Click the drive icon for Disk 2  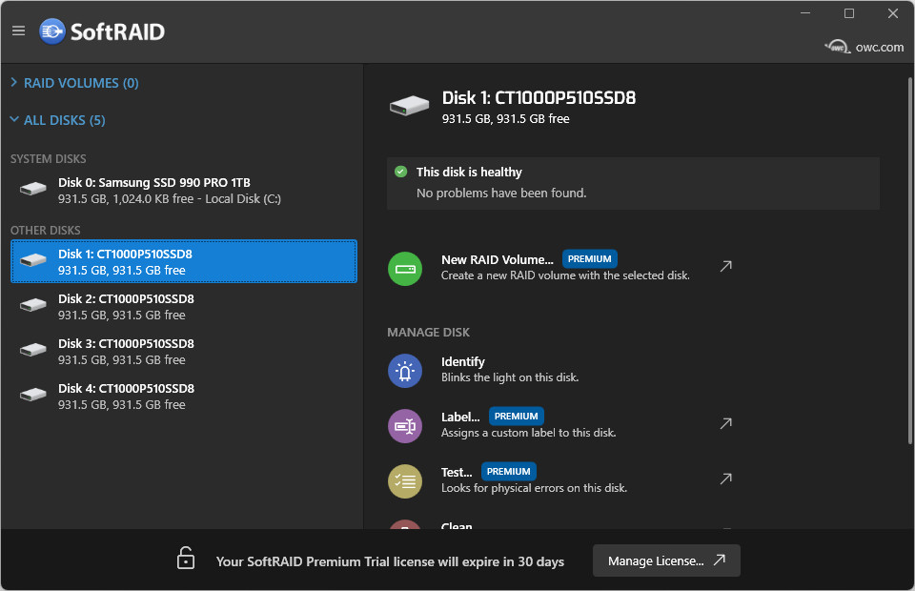(x=33, y=304)
